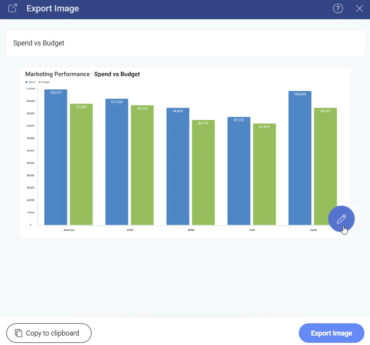Viewport: 370px width, 345px height.
Task: Click the APAC Spend bar 101,924
Action: point(117,162)
